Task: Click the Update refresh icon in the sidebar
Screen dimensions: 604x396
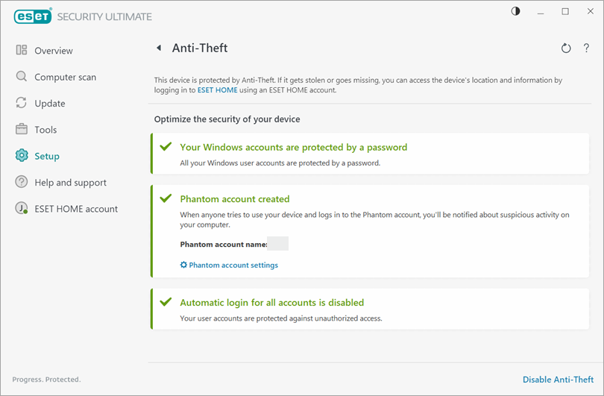Action: [22, 103]
